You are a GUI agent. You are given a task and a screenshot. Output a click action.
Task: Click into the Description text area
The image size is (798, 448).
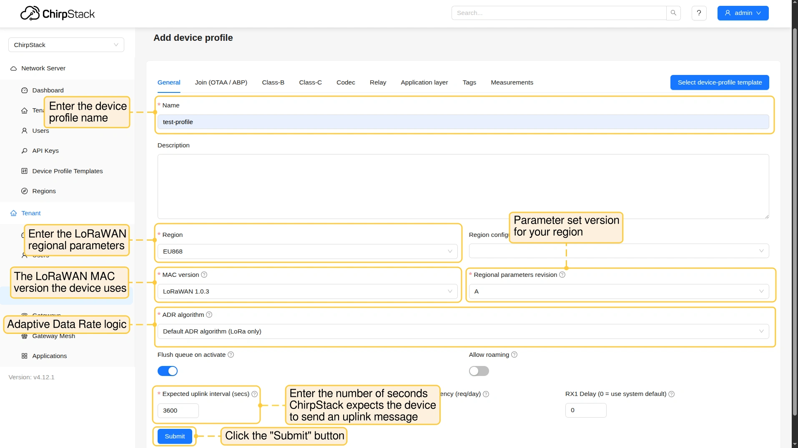pos(463,187)
